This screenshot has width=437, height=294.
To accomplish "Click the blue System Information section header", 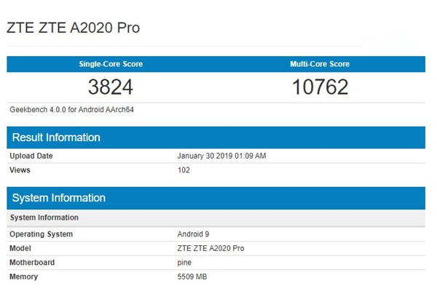I will (58, 198).
